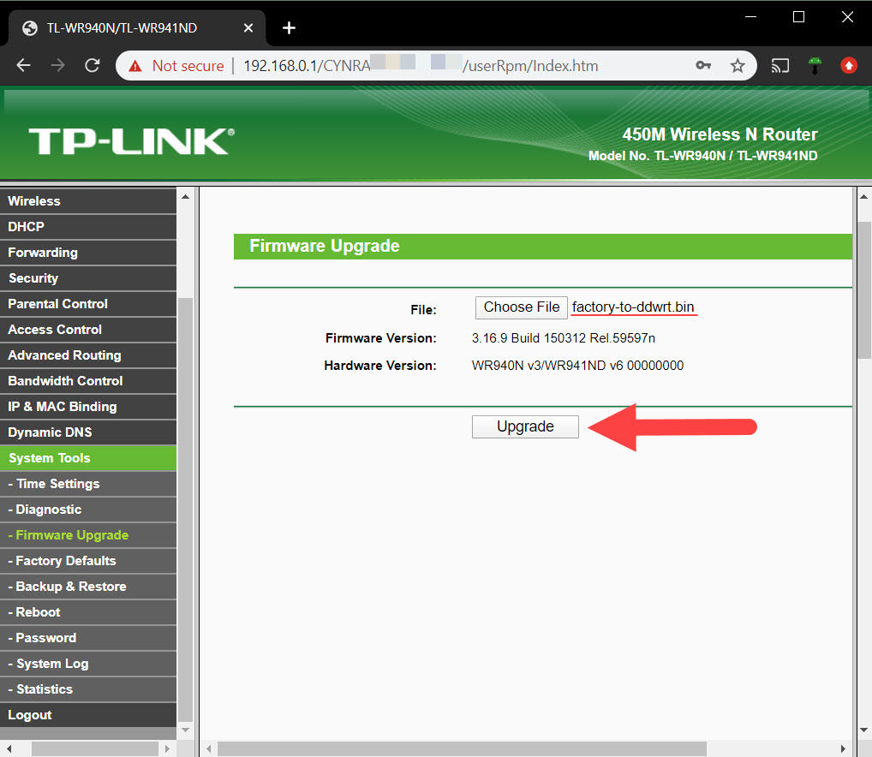
Task: Click the saved password key icon
Action: (703, 66)
